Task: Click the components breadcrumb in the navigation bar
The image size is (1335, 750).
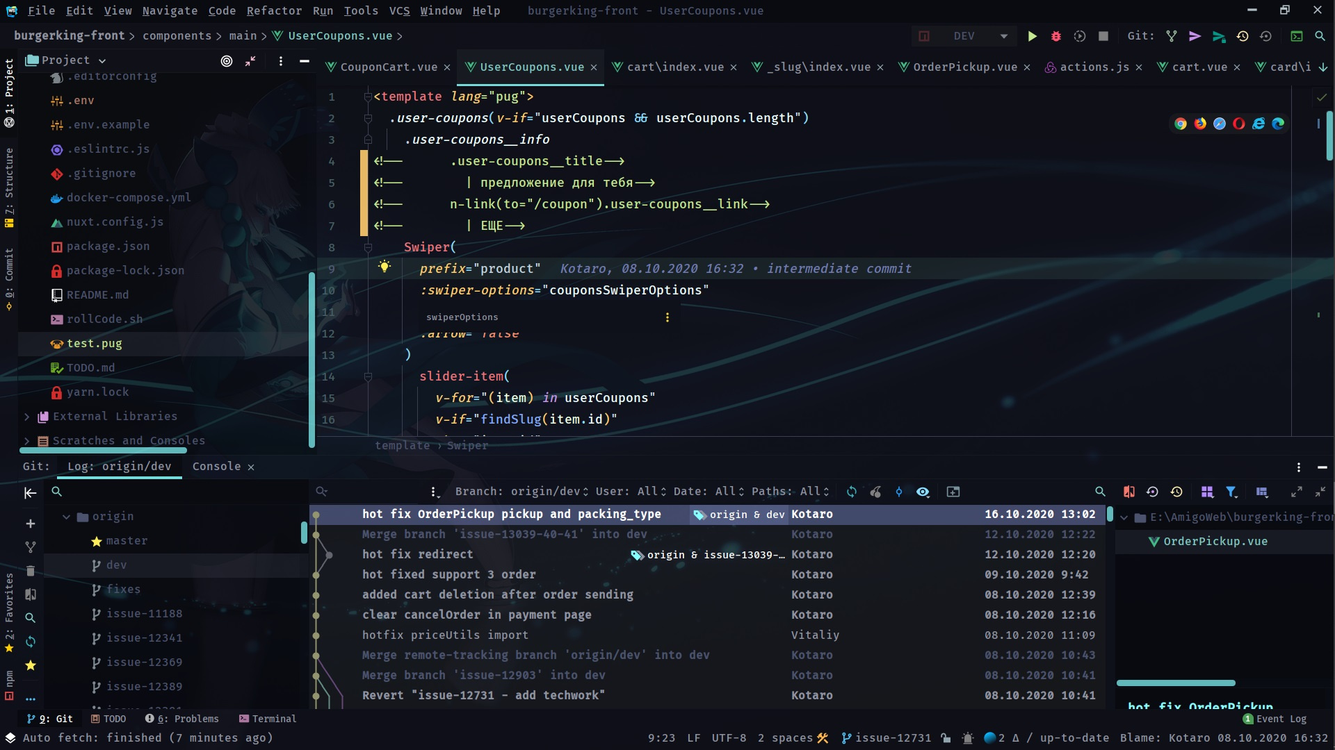Action: (177, 35)
